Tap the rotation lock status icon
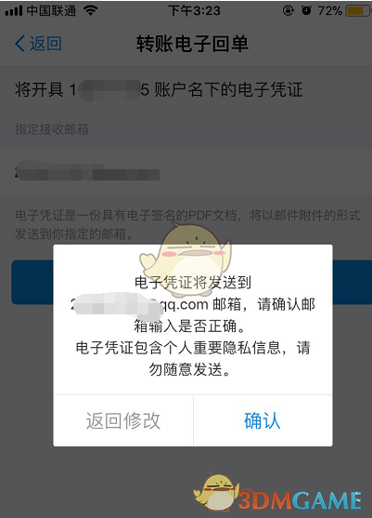The width and height of the screenshot is (372, 518). click(x=288, y=11)
